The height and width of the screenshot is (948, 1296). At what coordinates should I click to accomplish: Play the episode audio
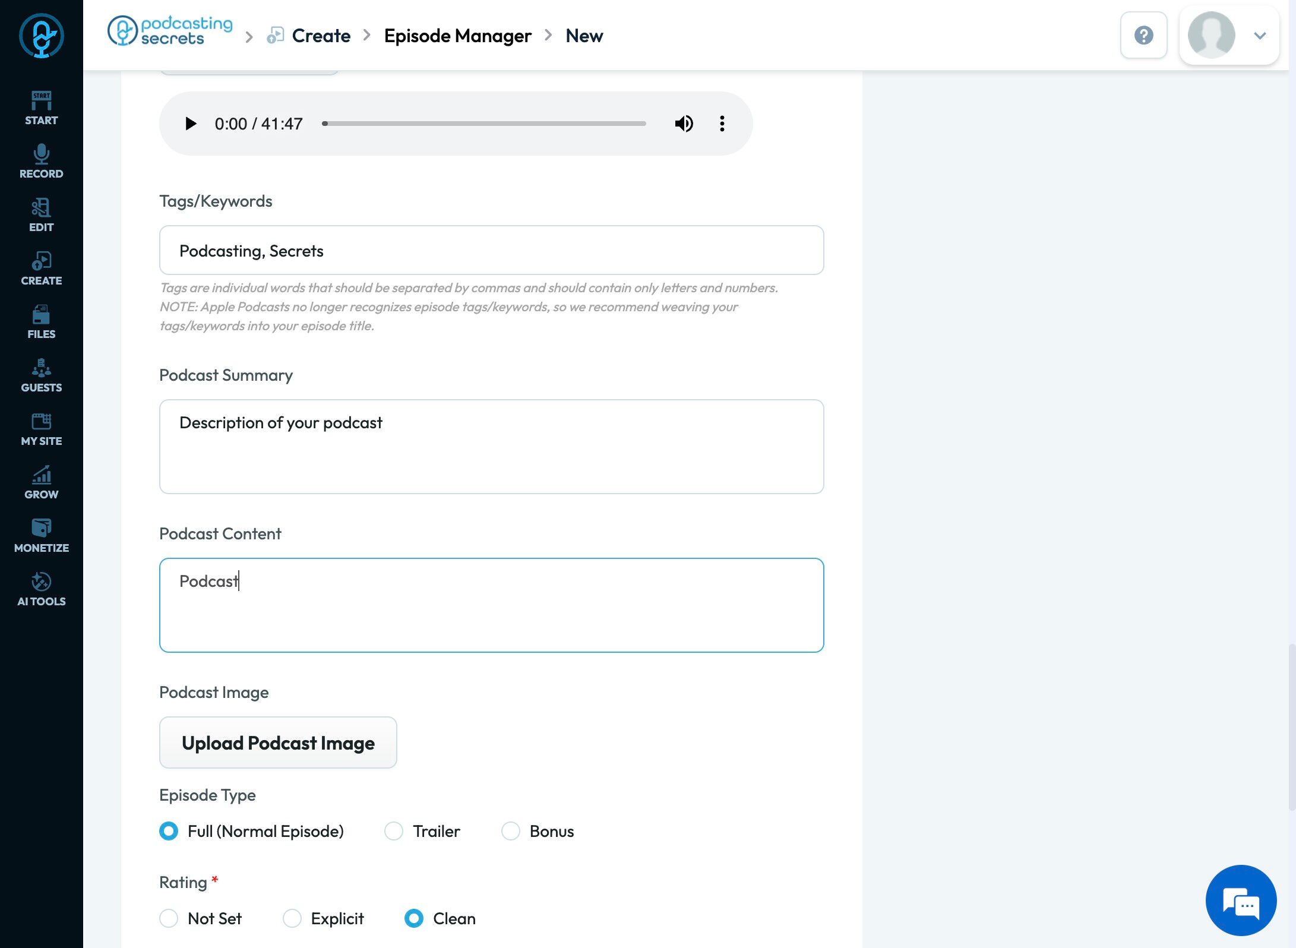[x=191, y=124]
